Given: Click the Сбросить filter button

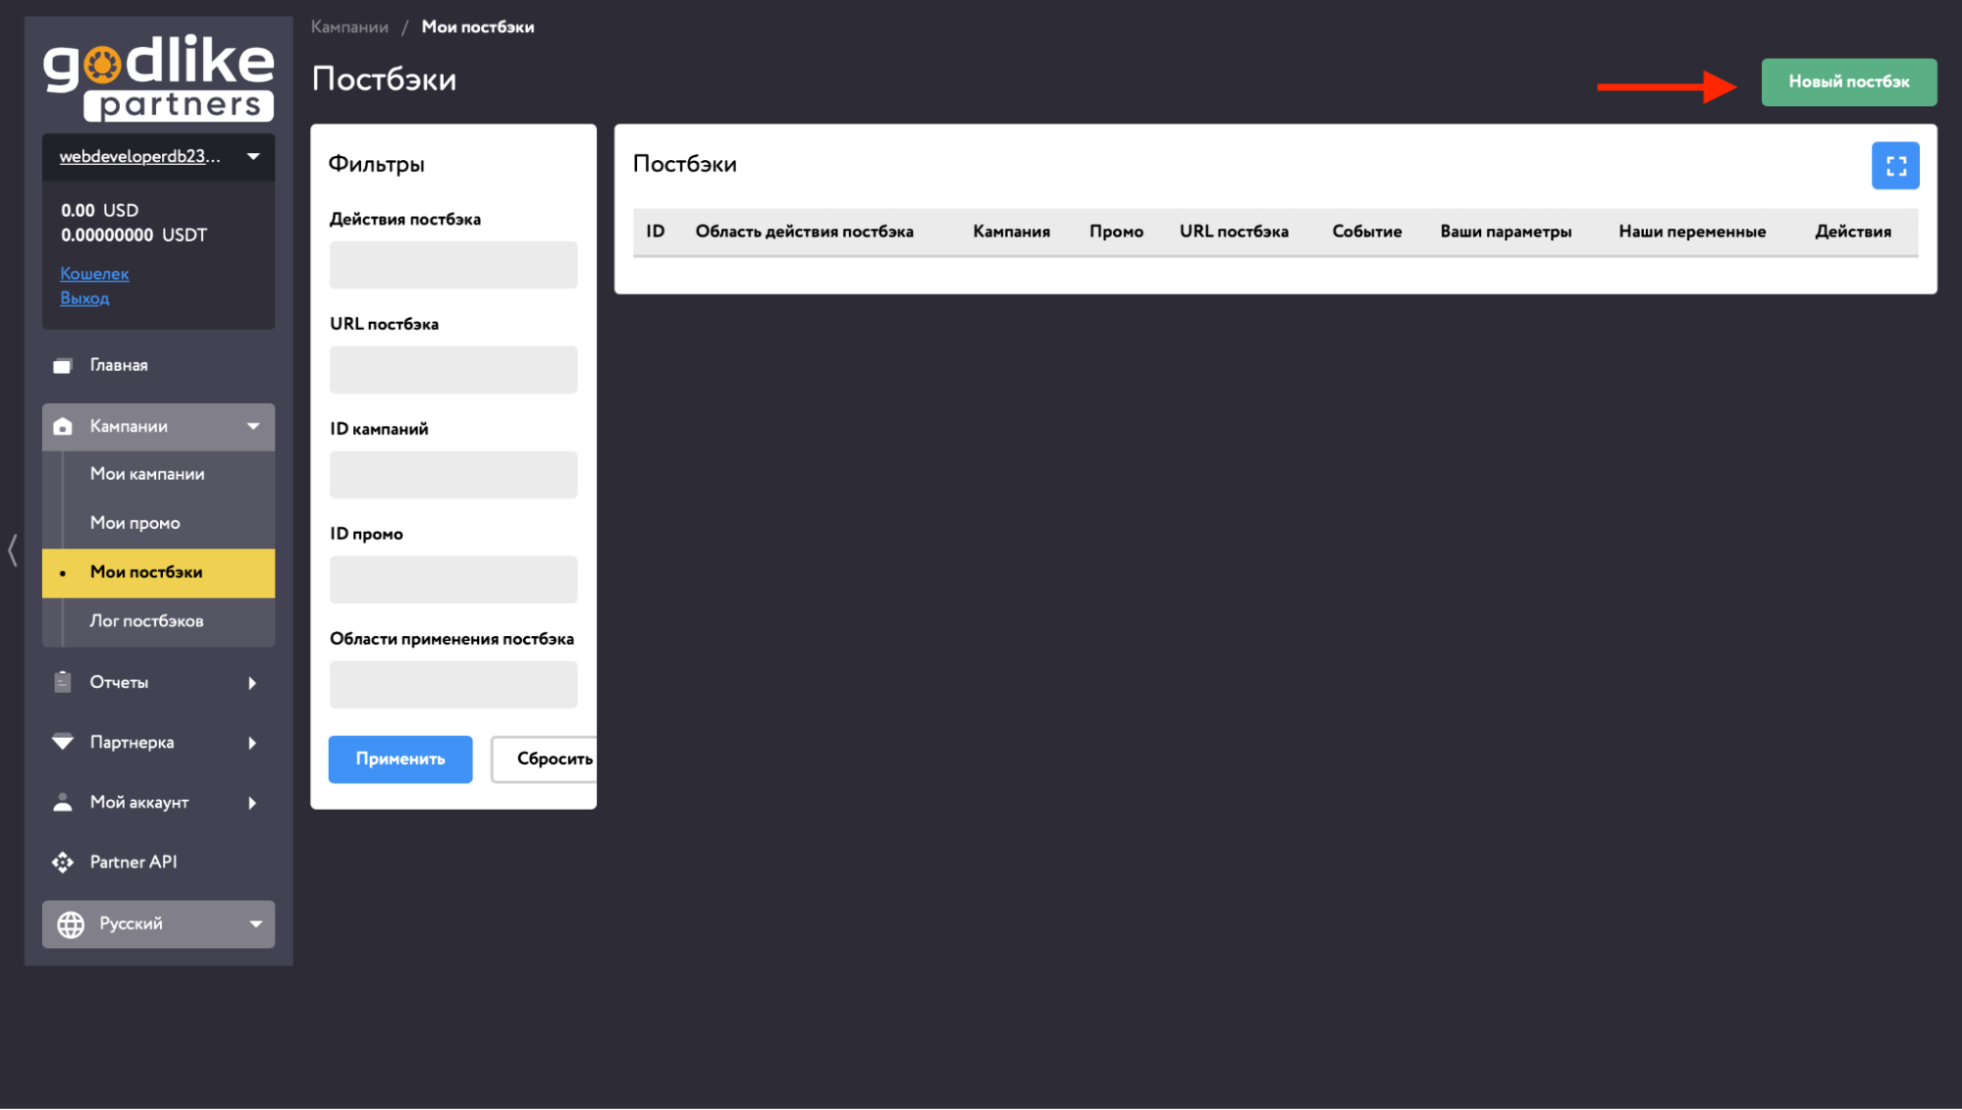Looking at the screenshot, I should 545,759.
